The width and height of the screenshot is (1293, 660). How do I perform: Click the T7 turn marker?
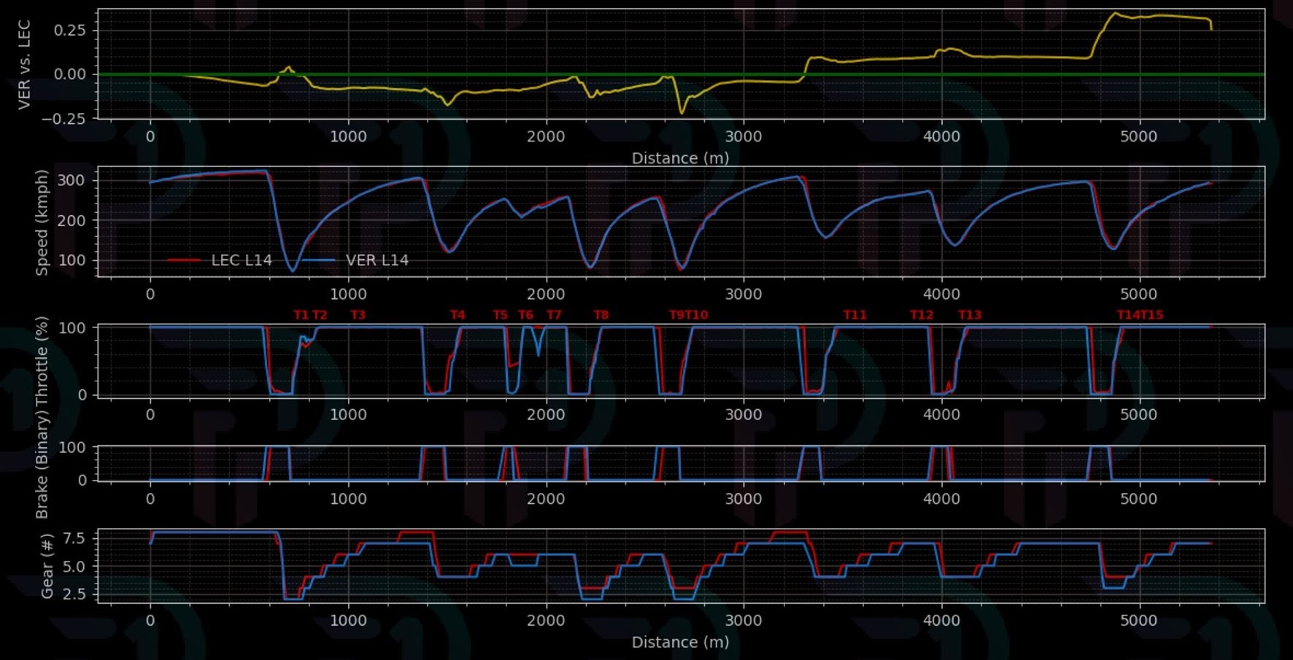point(555,315)
